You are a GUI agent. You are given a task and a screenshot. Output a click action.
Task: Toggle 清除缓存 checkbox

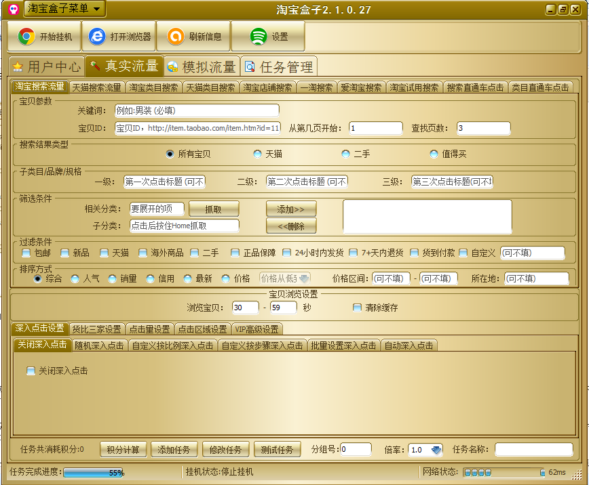point(357,308)
